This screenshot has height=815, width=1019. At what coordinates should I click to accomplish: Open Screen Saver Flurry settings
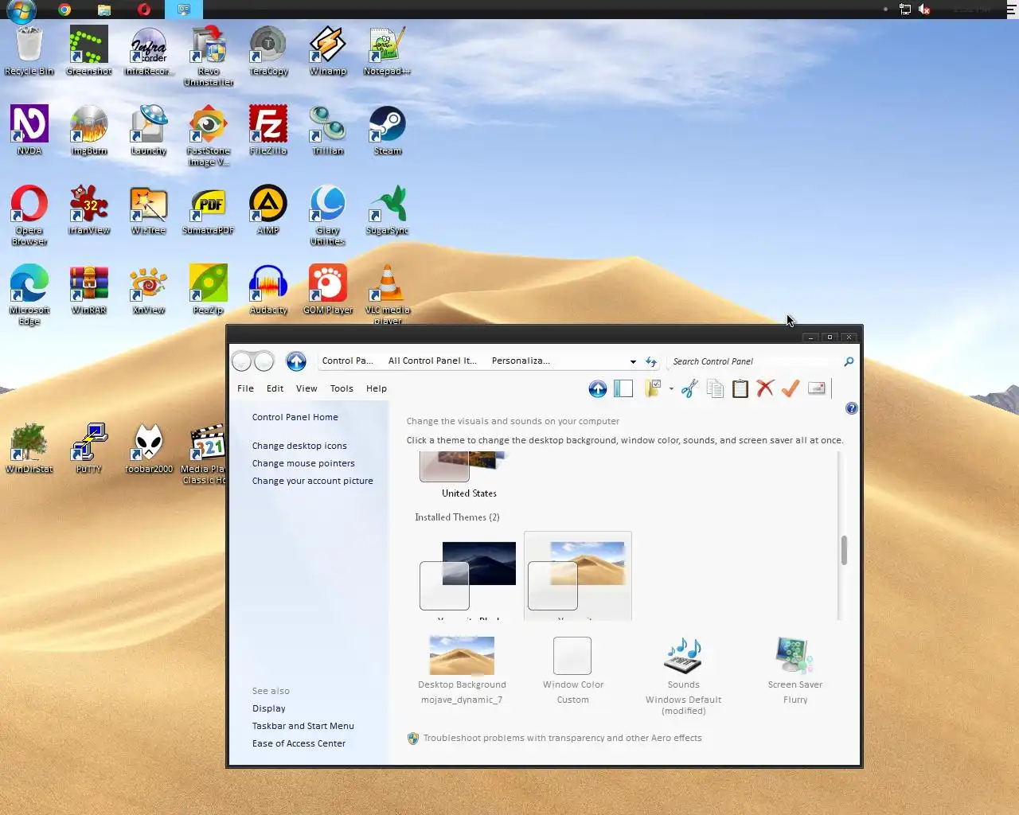[x=795, y=670]
